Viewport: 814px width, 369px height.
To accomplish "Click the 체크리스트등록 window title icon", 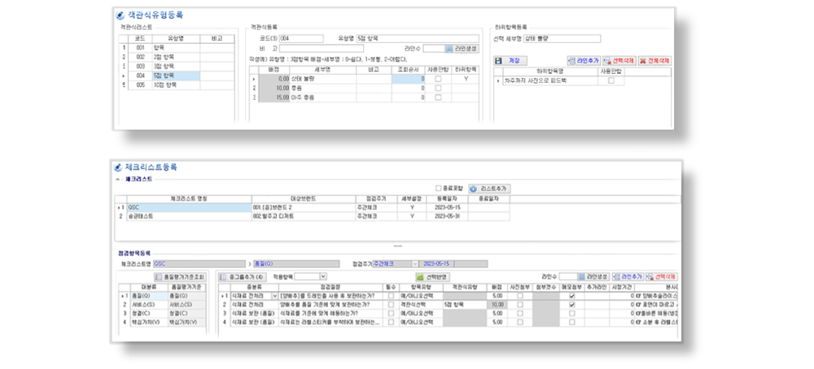I will pos(118,167).
